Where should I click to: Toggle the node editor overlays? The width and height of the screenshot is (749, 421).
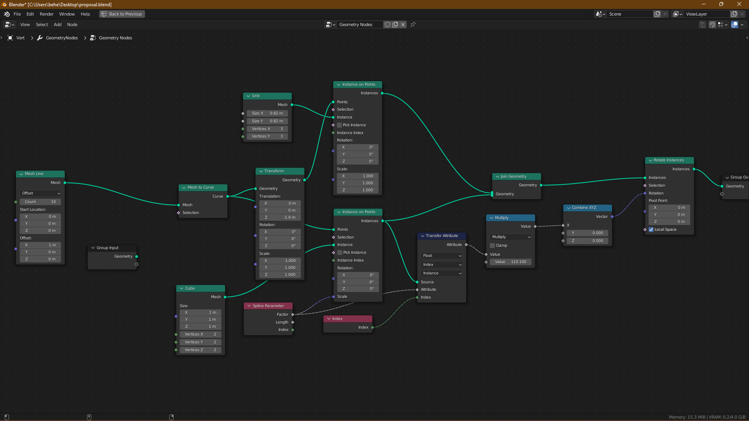coord(735,25)
